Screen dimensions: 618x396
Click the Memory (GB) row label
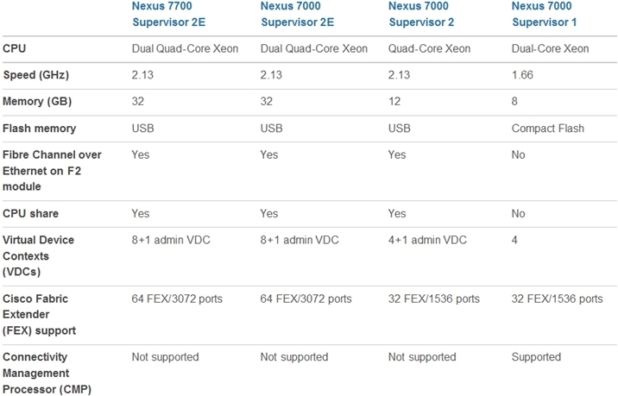(39, 101)
